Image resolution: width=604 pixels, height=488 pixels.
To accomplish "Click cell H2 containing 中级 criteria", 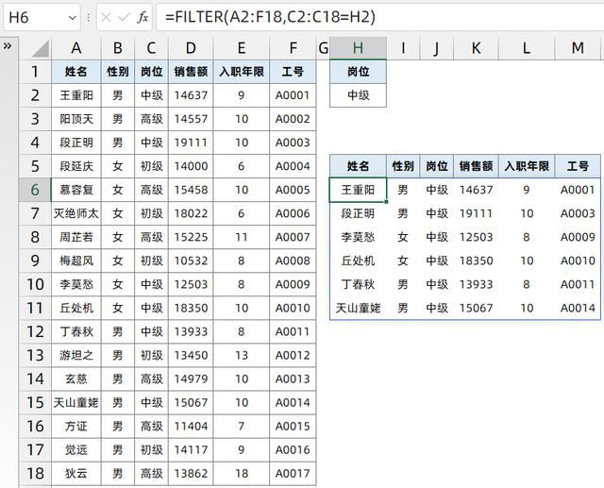I will tap(358, 95).
